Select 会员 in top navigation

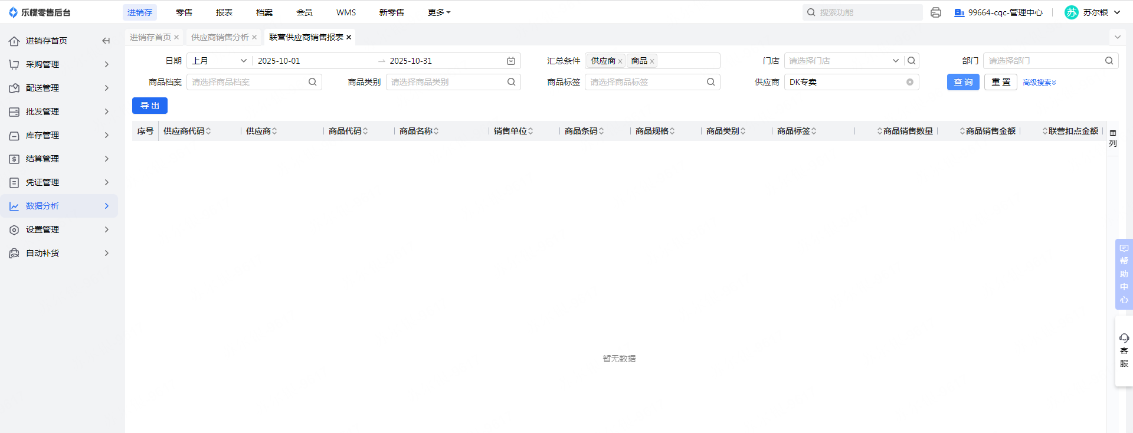coord(304,12)
